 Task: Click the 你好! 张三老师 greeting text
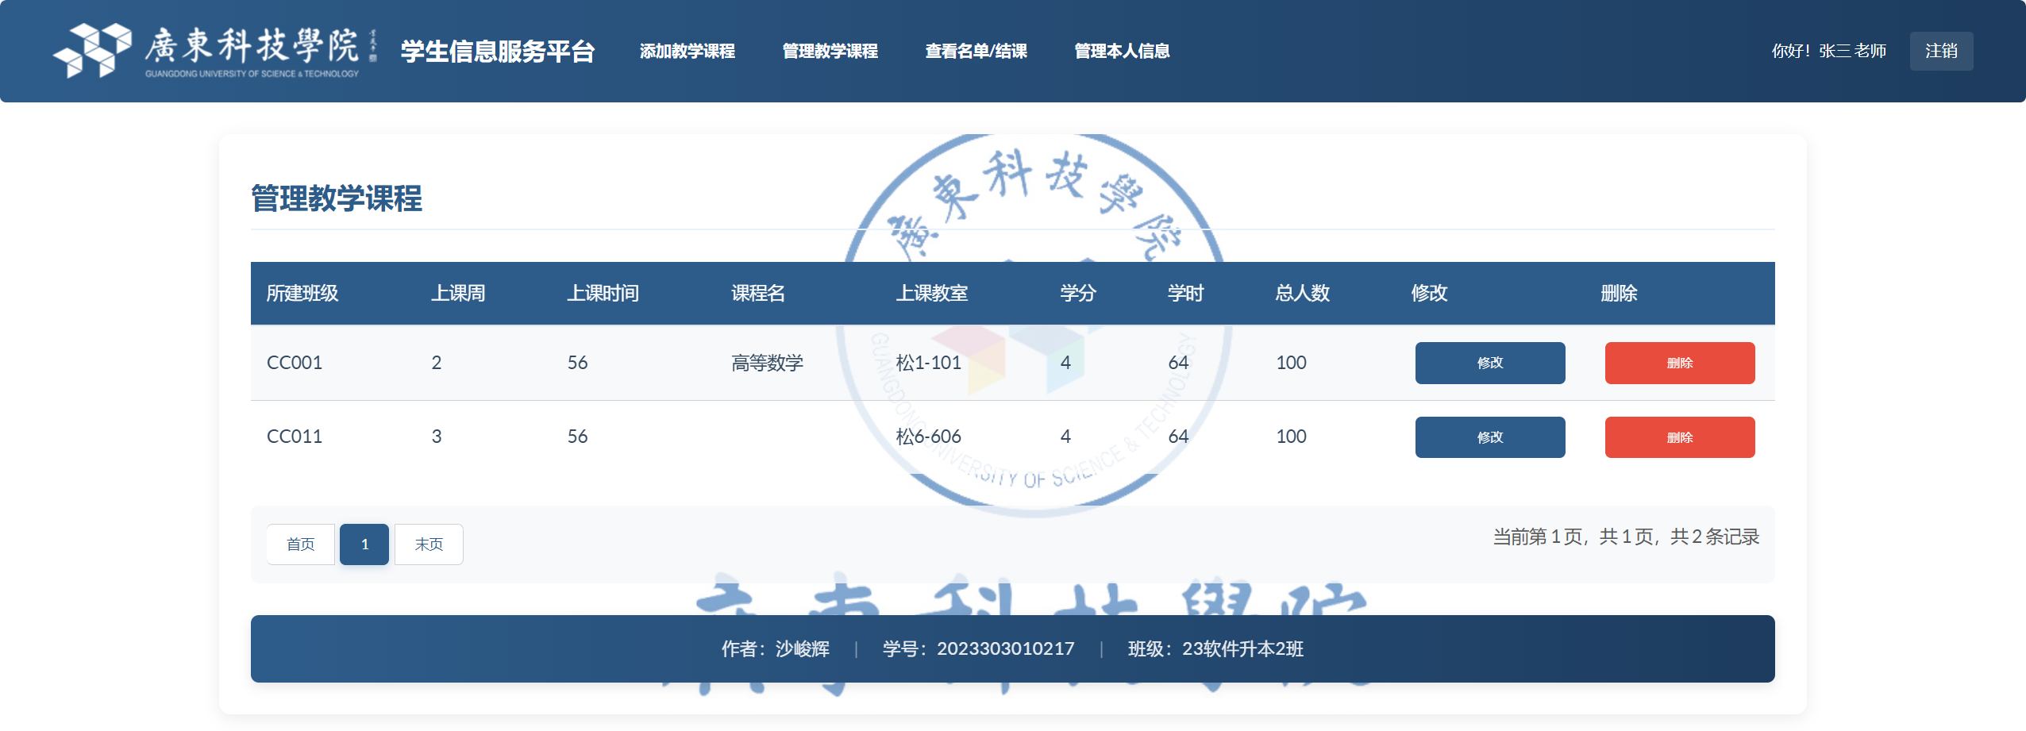[1828, 51]
